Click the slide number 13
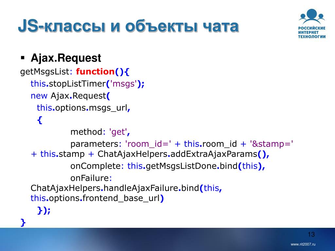 [311, 234]
